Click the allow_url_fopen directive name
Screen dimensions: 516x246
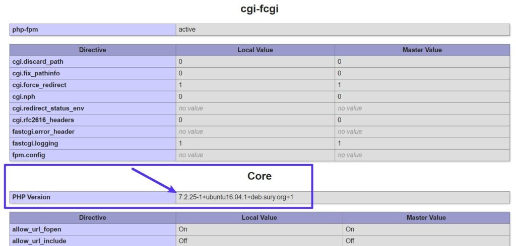point(36,229)
